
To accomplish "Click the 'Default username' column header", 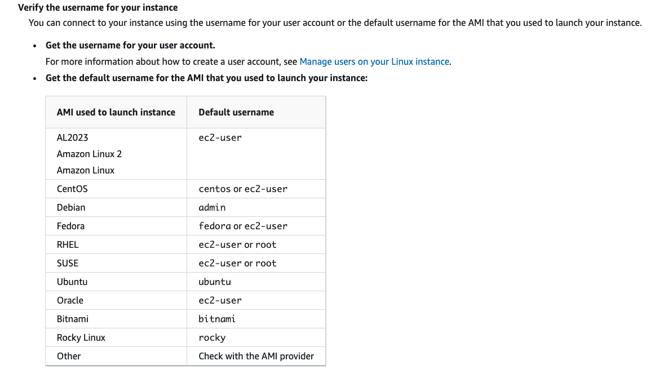I will tap(236, 112).
